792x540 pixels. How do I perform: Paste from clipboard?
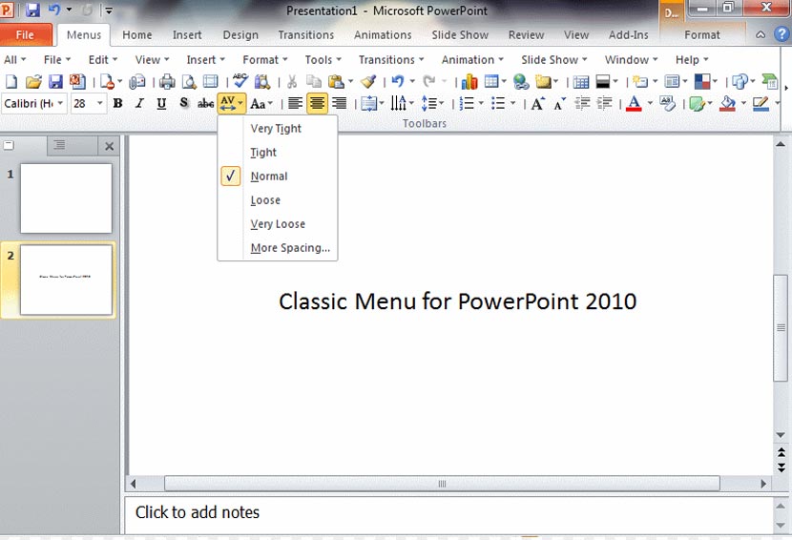tap(335, 81)
